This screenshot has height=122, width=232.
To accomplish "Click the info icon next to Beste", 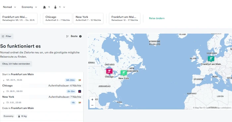I will 80,36.
